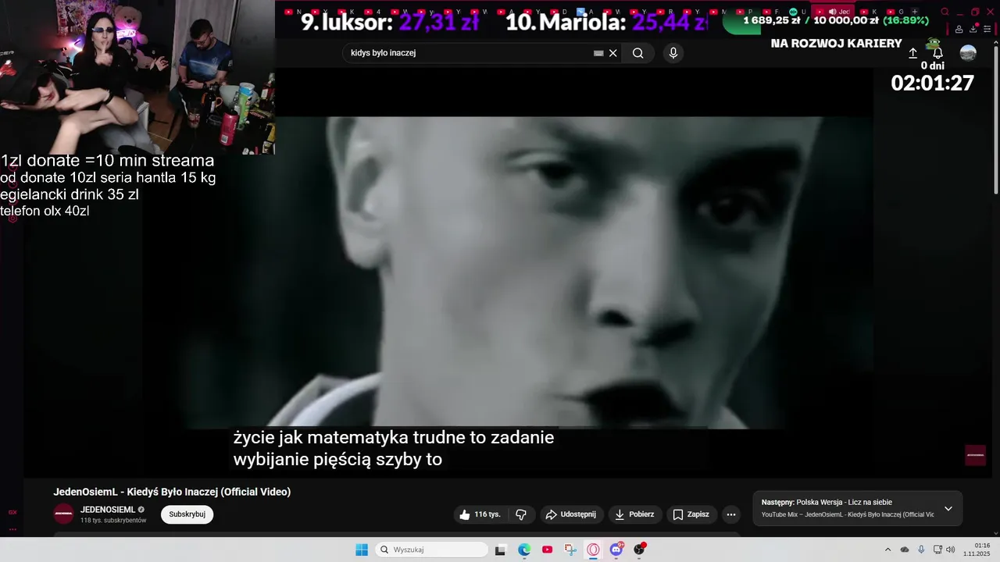Click the video title Kiedyś Było Inaczej
The width and height of the screenshot is (1000, 562).
coord(172,492)
